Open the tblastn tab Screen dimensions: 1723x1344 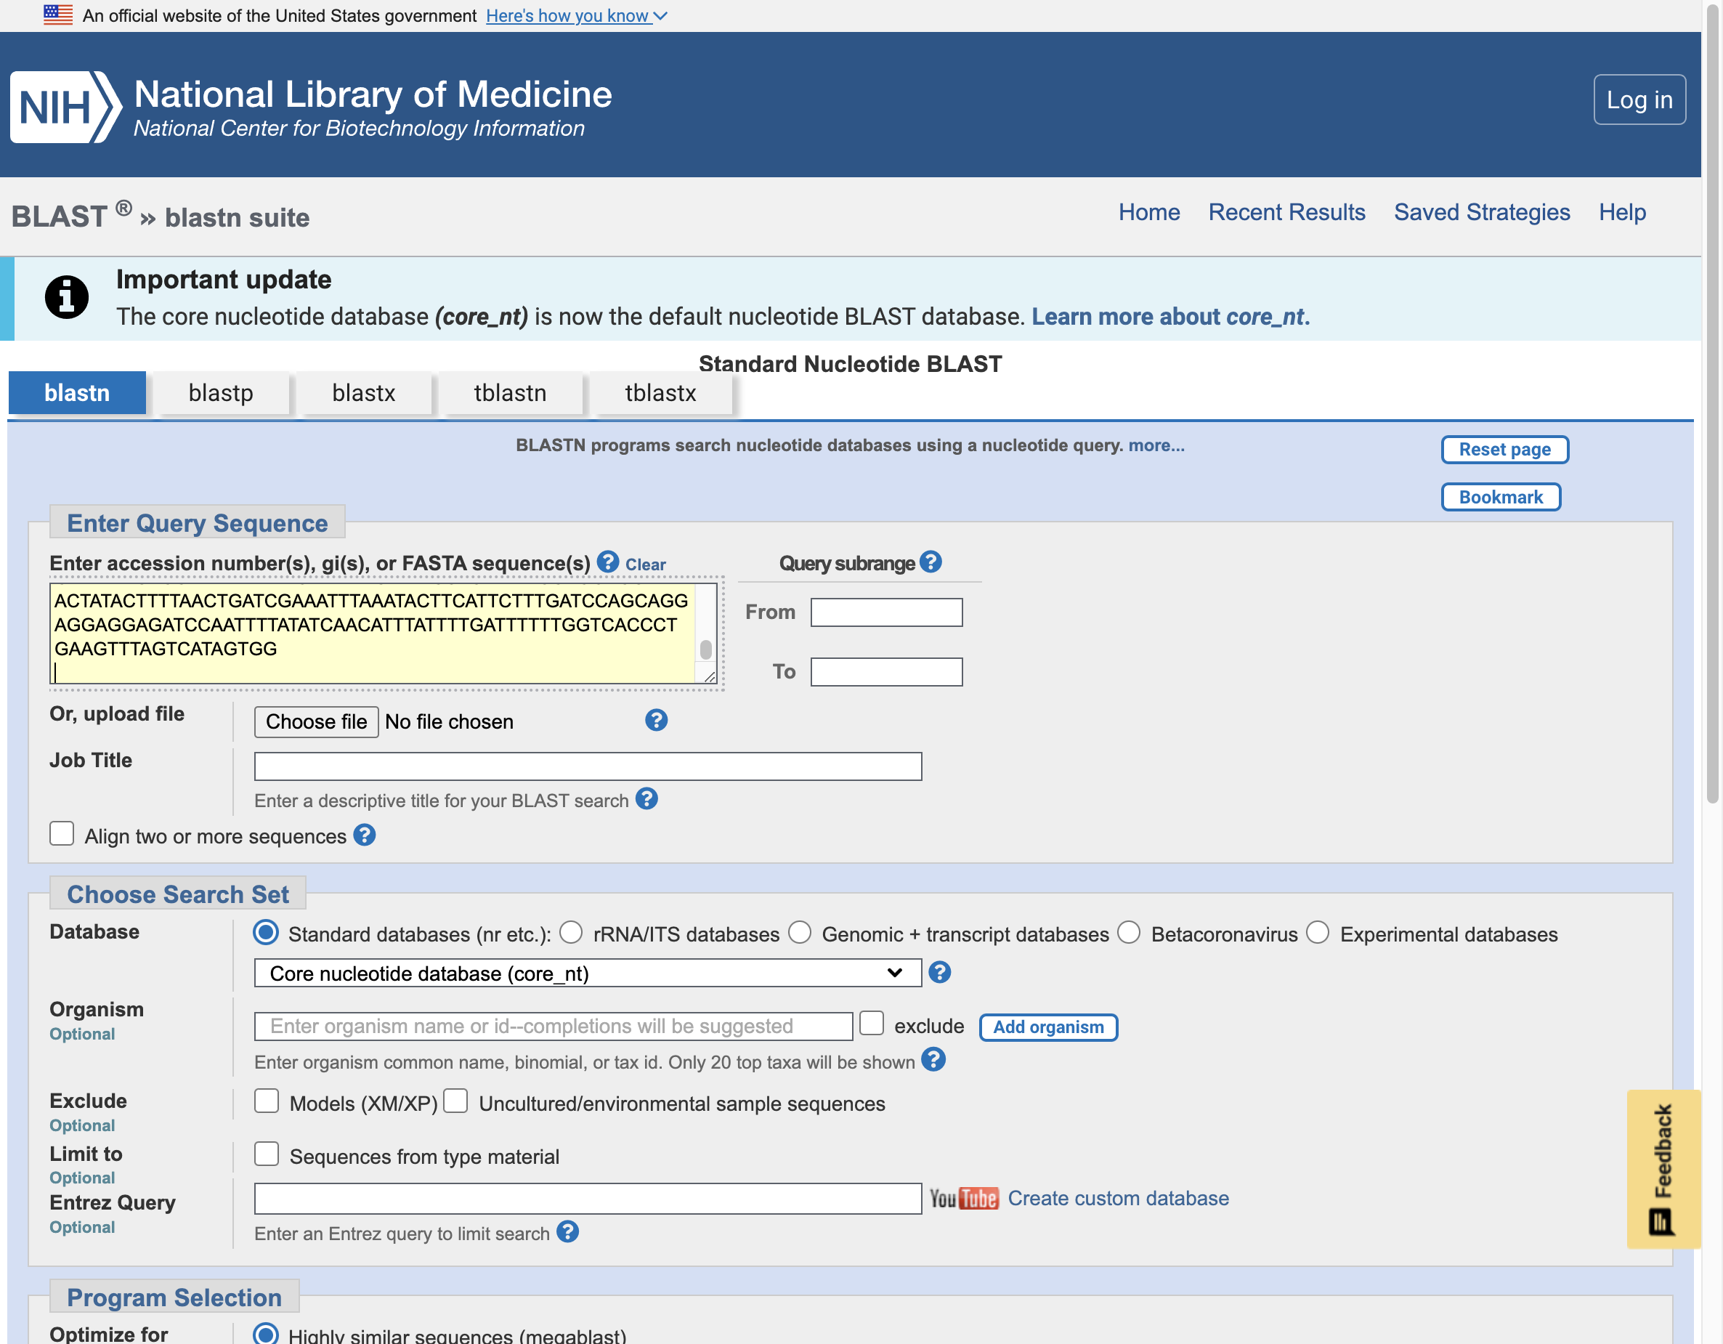[511, 393]
